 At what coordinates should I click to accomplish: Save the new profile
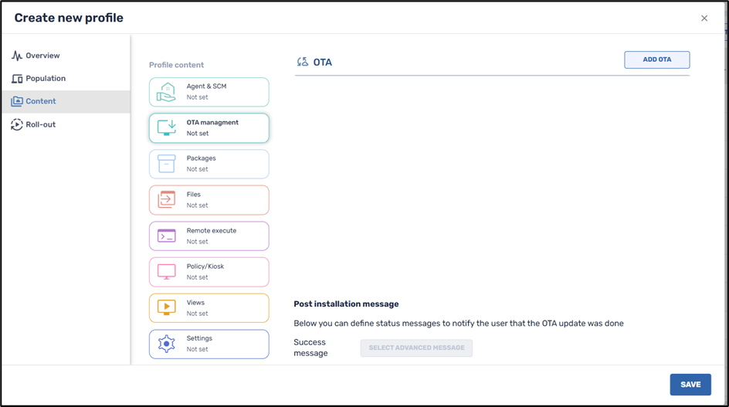[x=690, y=385]
